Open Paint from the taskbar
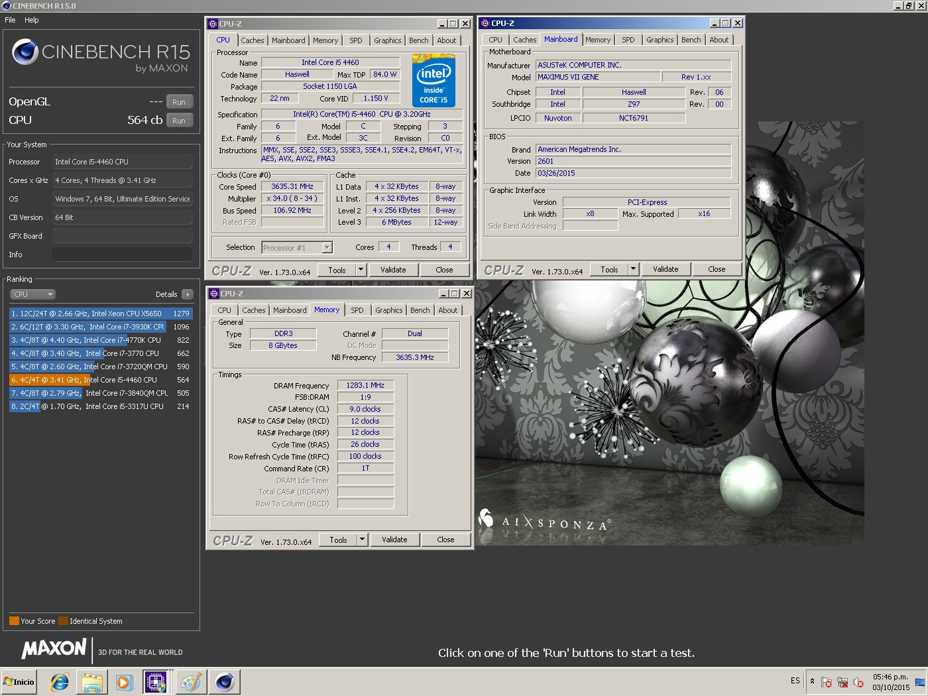Screen dimensions: 928x696 (190, 681)
